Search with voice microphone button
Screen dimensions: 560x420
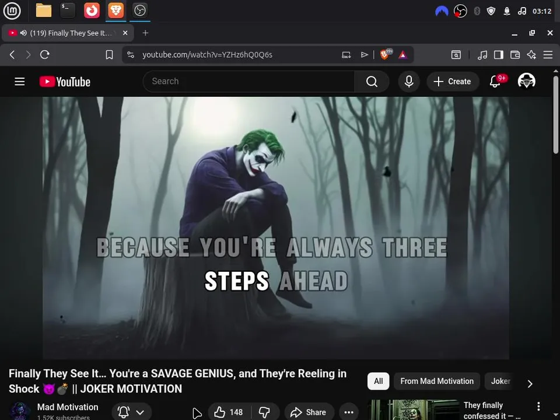(x=409, y=82)
